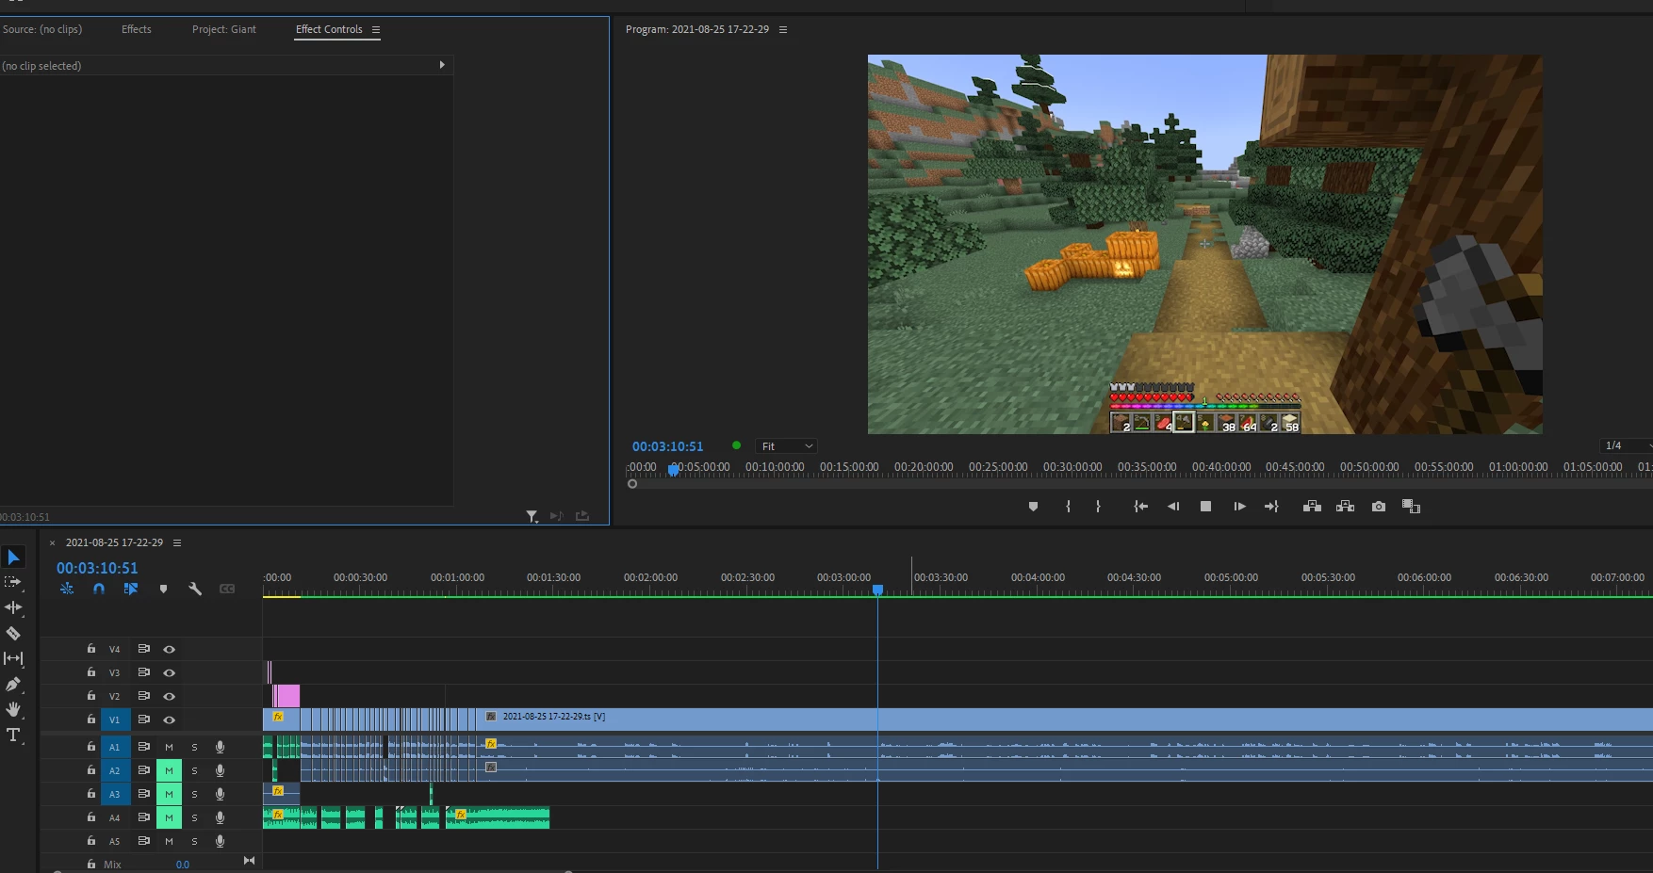Click the Extract button

click(1345, 507)
